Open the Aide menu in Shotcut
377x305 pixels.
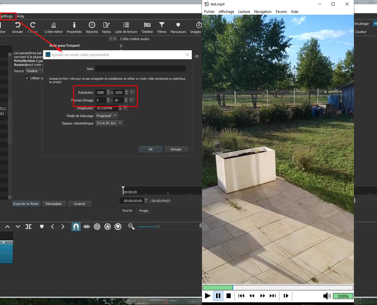click(20, 16)
